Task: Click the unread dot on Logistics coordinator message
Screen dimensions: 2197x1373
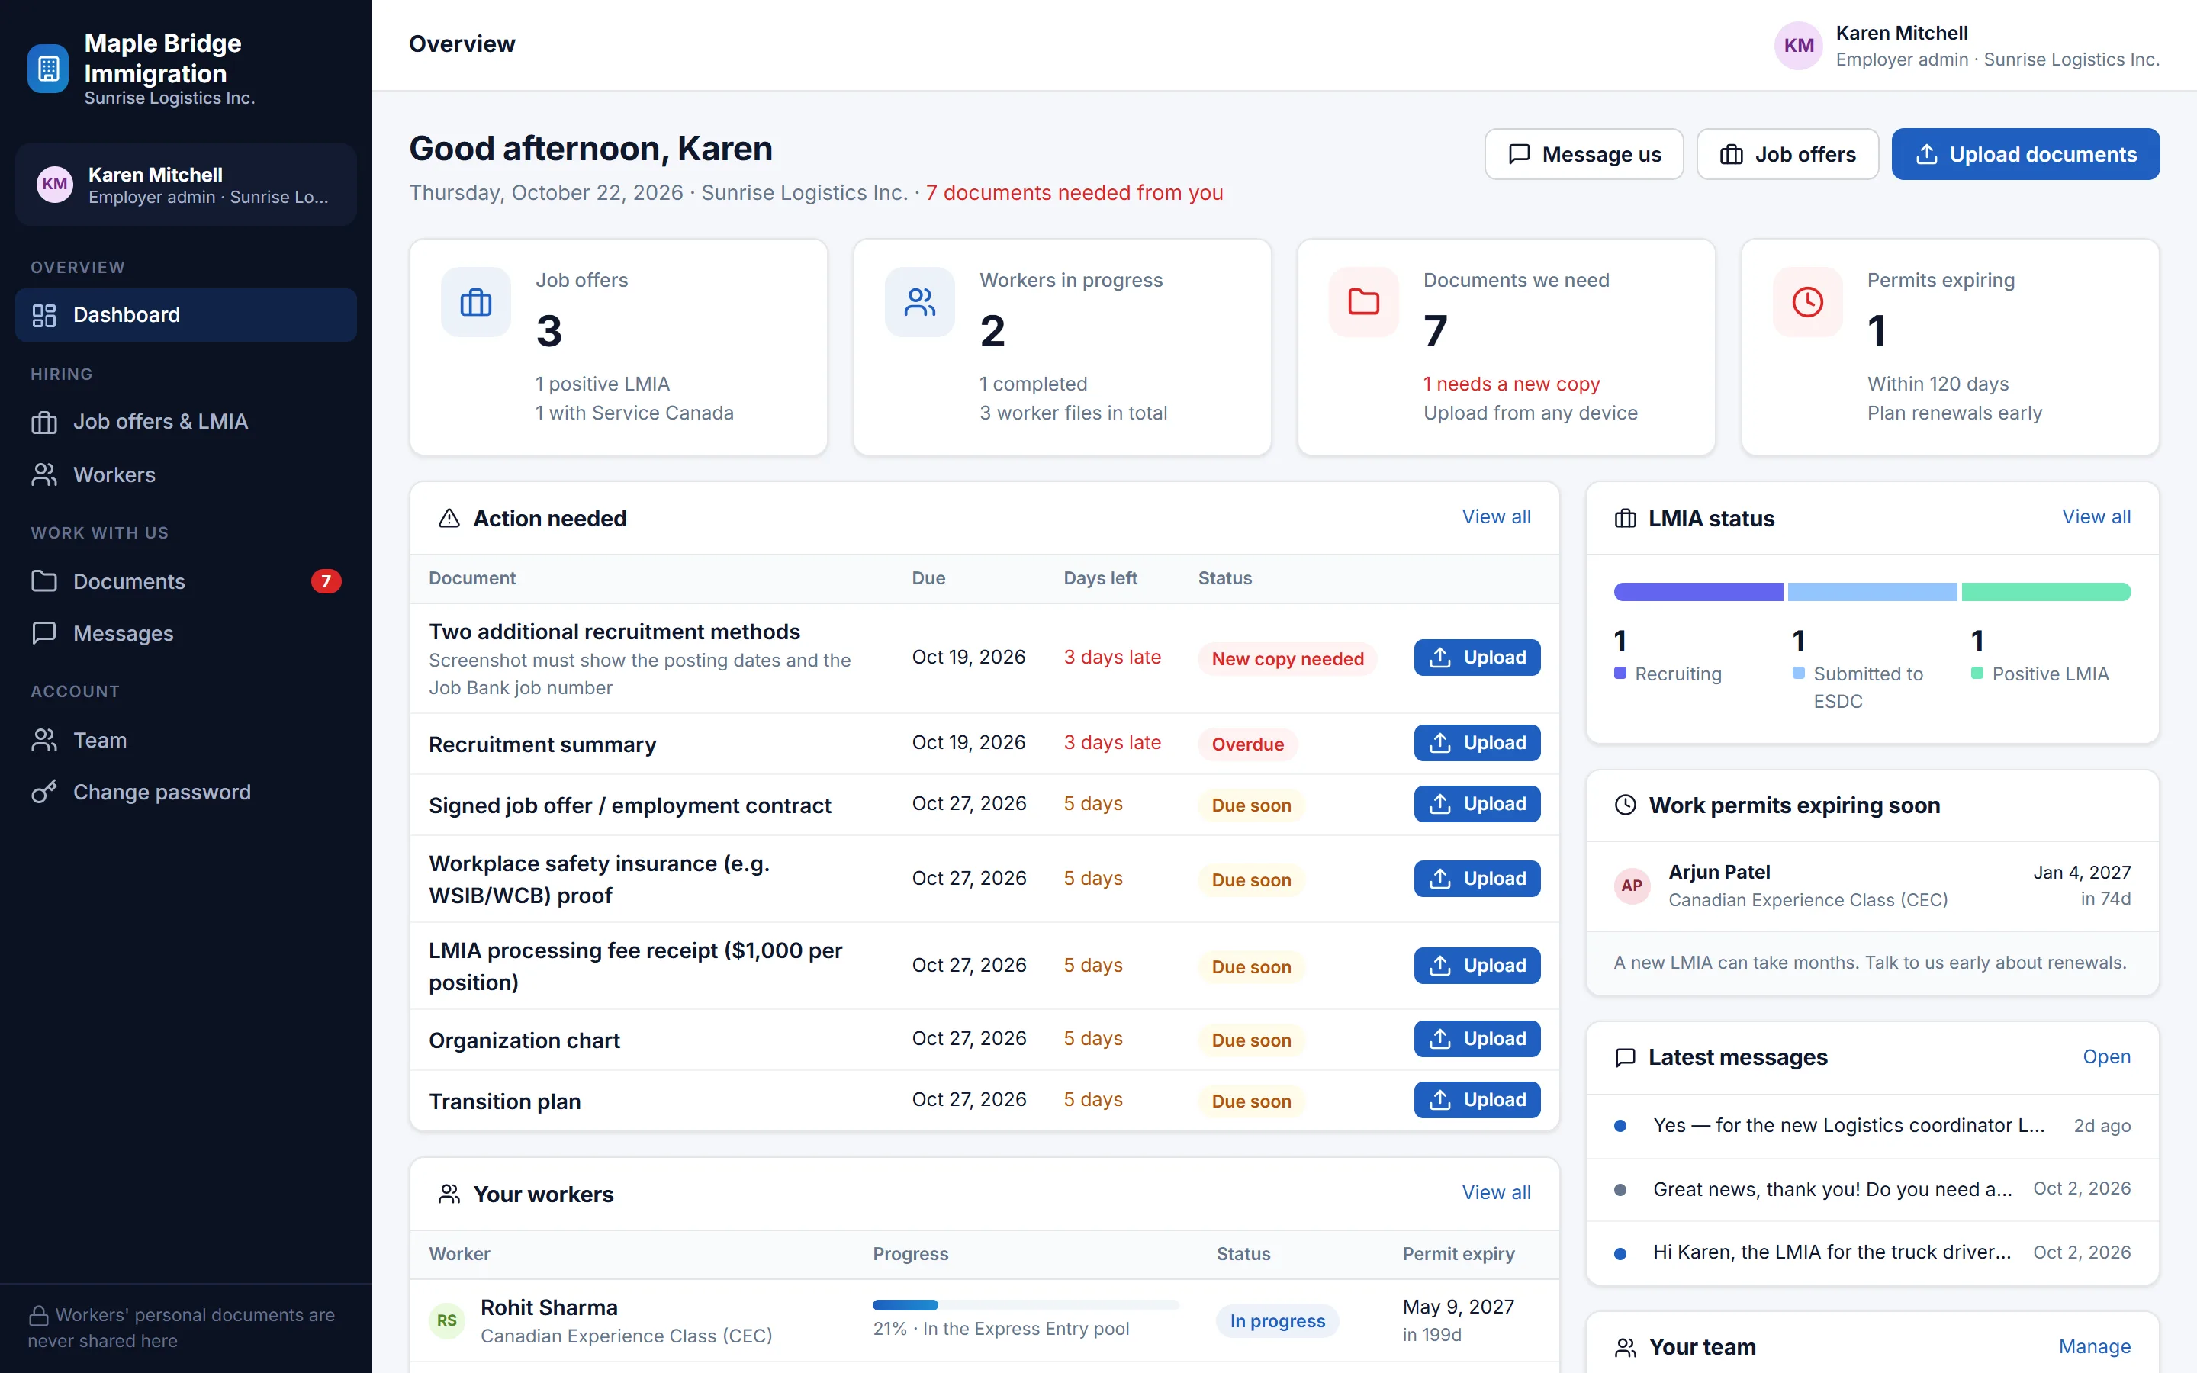Action: (1620, 1126)
